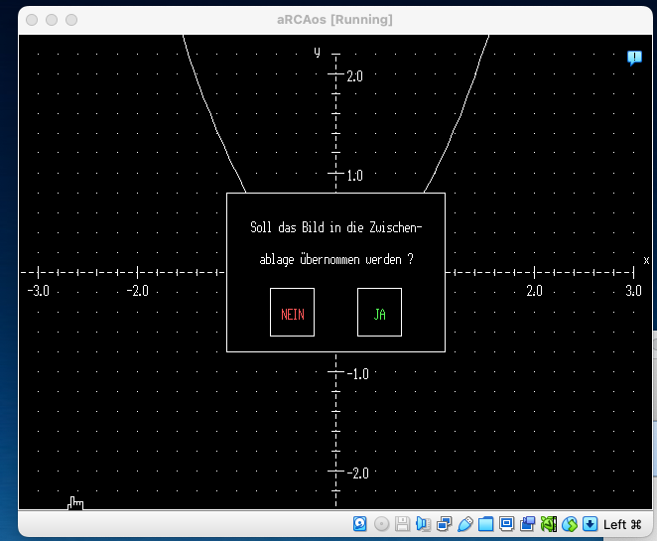
Task: Click the JA button in the dialog
Action: point(379,313)
